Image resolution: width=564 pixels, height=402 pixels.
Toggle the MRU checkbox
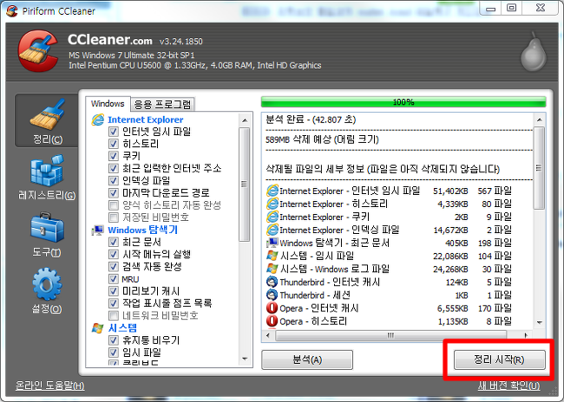(x=114, y=279)
